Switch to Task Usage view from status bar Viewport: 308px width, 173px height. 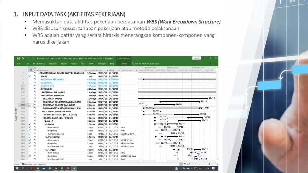(185, 164)
